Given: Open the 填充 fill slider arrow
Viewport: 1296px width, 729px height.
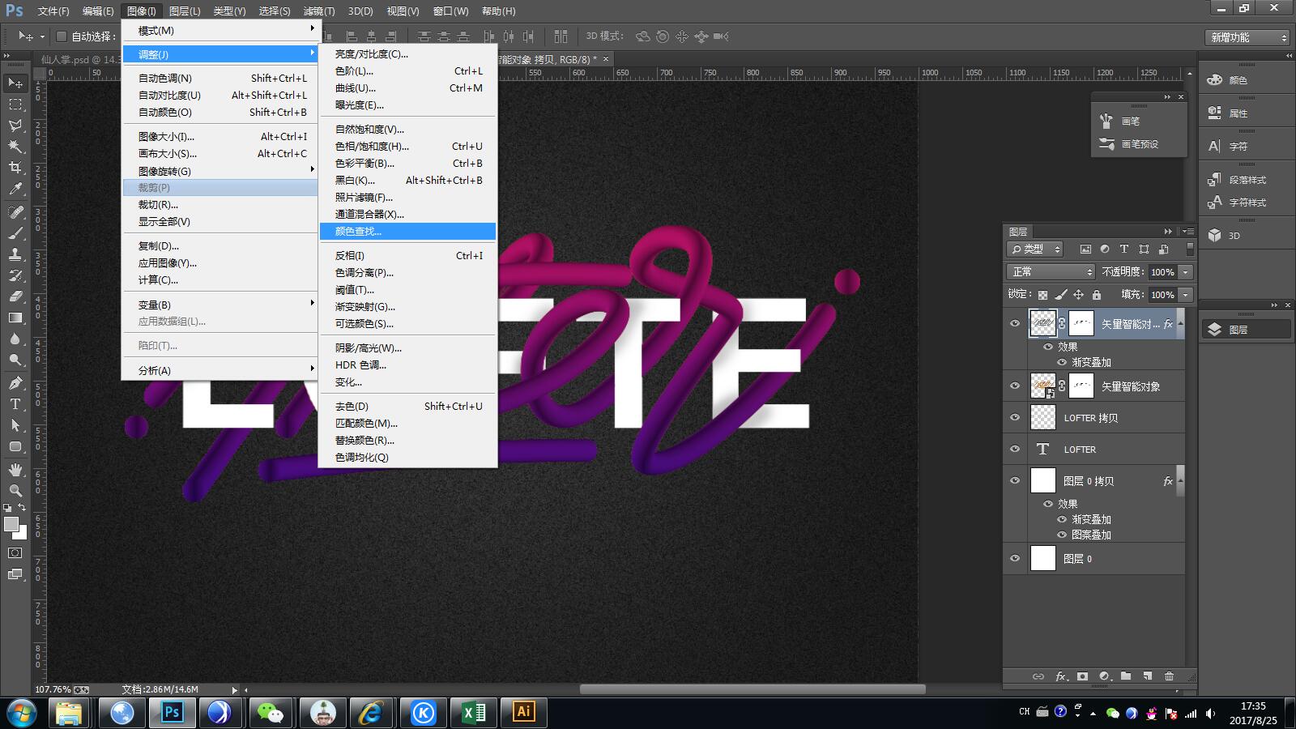Looking at the screenshot, I should click(1186, 295).
